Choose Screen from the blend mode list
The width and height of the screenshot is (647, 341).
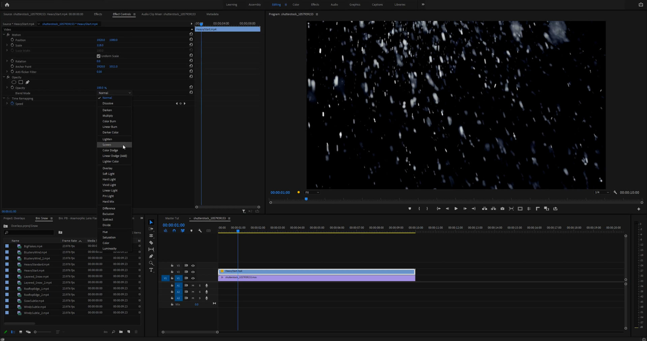tap(107, 145)
